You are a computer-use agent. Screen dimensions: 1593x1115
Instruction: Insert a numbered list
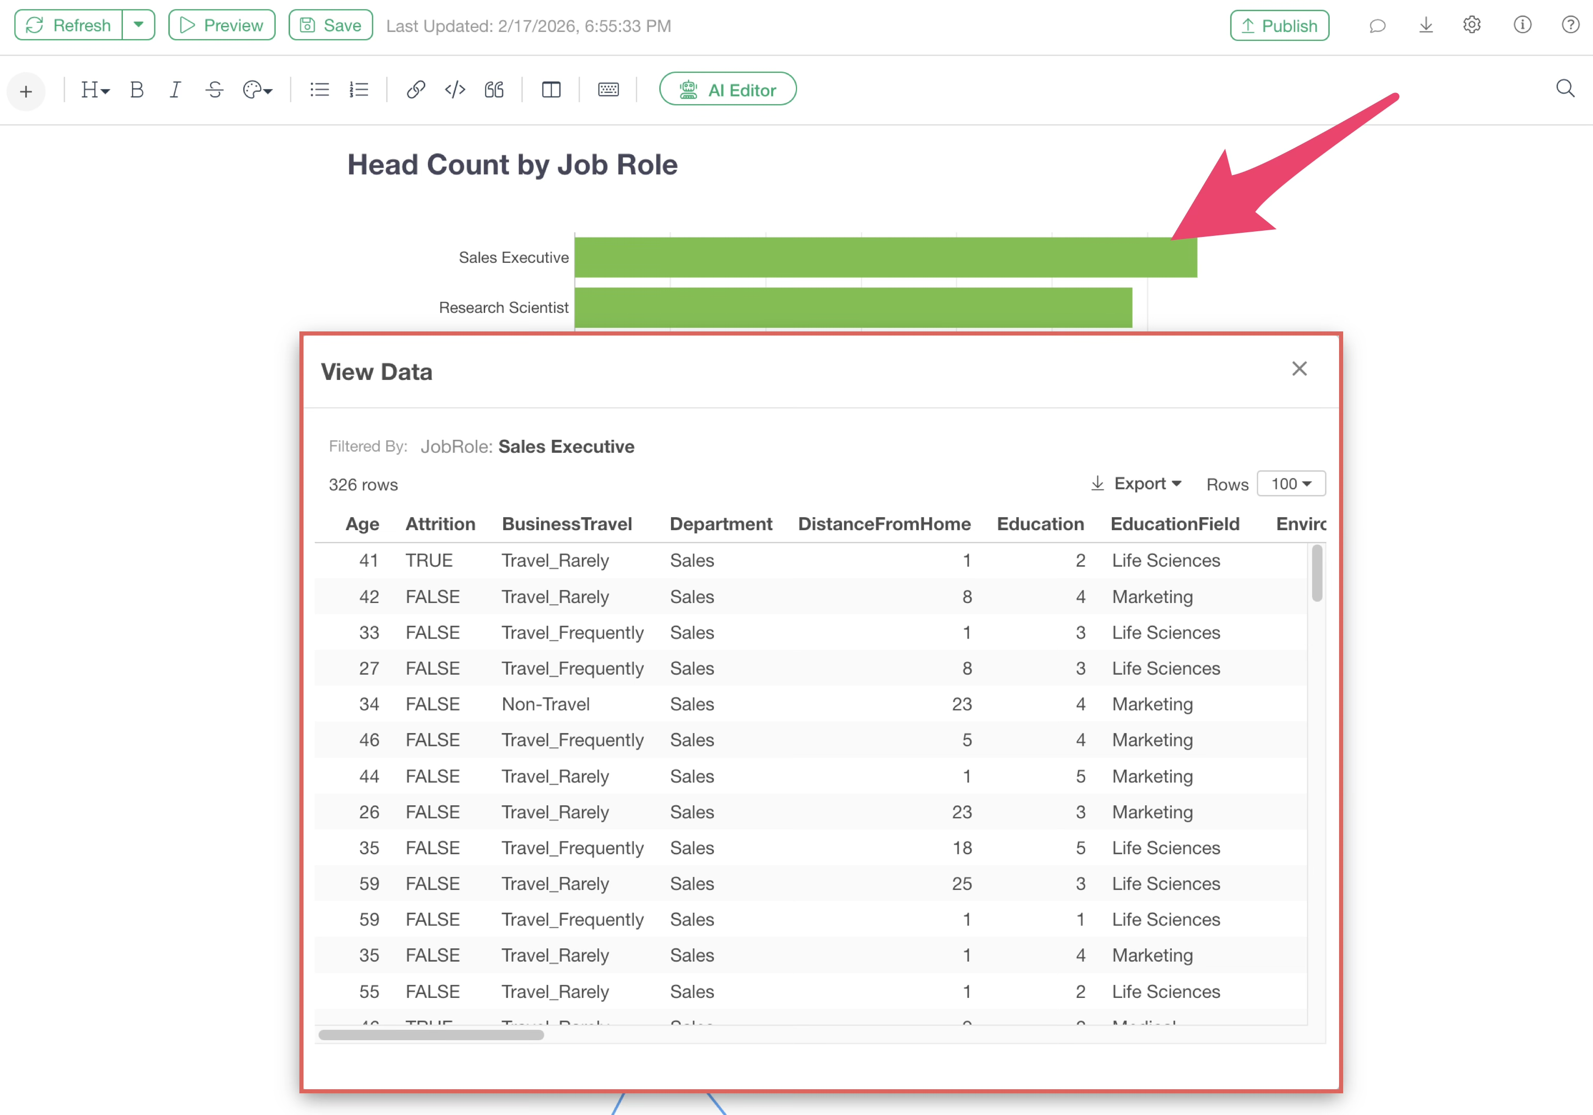click(359, 89)
